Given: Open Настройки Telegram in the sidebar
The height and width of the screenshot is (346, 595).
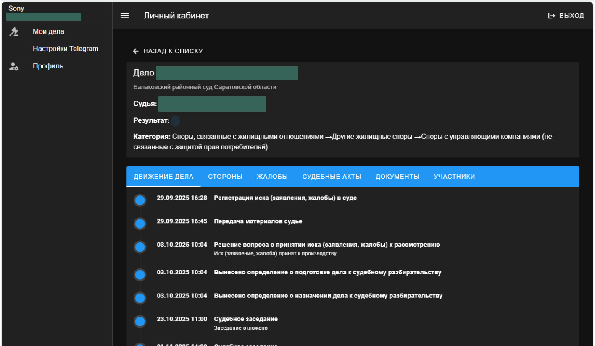Looking at the screenshot, I should [x=66, y=49].
